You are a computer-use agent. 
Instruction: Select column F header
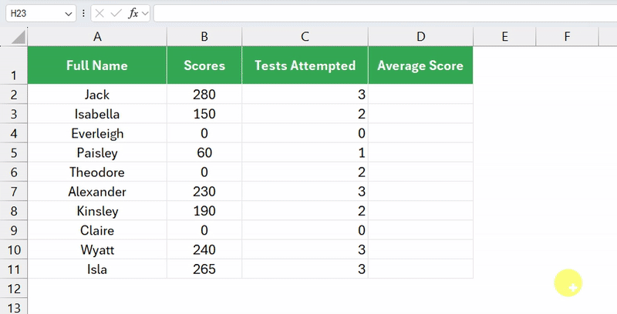[x=567, y=37]
